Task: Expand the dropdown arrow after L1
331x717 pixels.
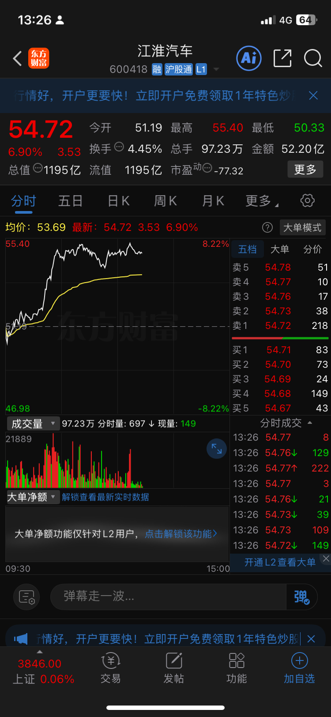Action: coord(216,69)
